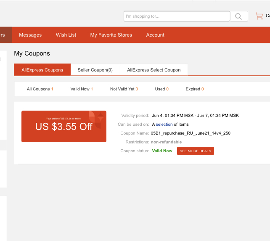The image size is (270, 241).
Task: Open My Favorite Stores
Action: click(111, 35)
